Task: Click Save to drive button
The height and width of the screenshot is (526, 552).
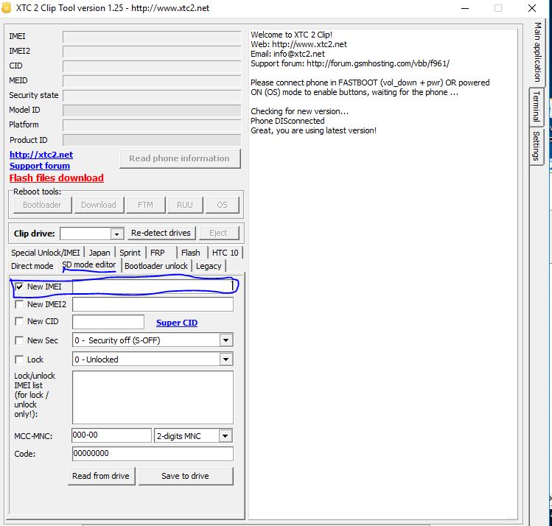Action: pyautogui.click(x=186, y=476)
